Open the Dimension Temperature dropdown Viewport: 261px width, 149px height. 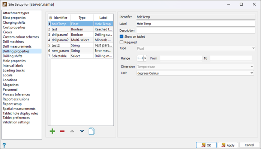coord(195,67)
